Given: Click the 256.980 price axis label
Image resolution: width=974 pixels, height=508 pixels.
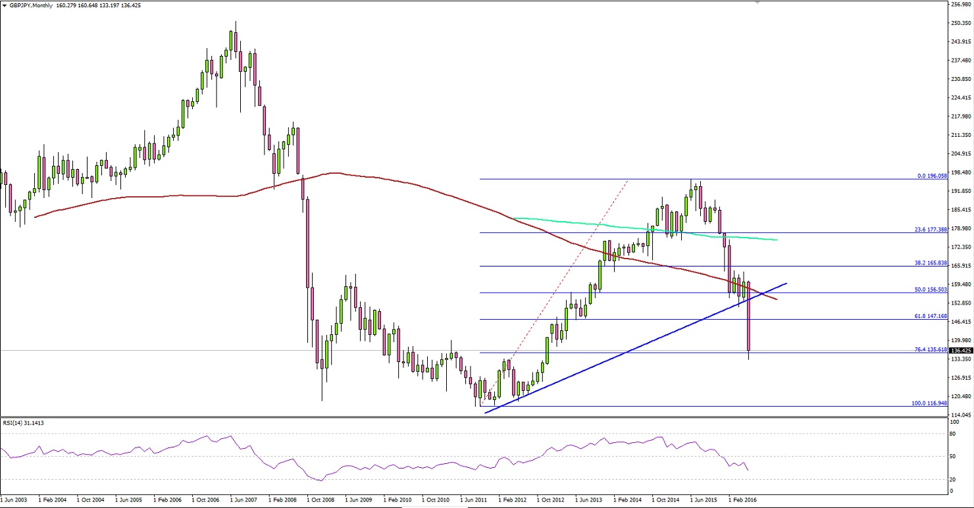Looking at the screenshot, I should (961, 5).
